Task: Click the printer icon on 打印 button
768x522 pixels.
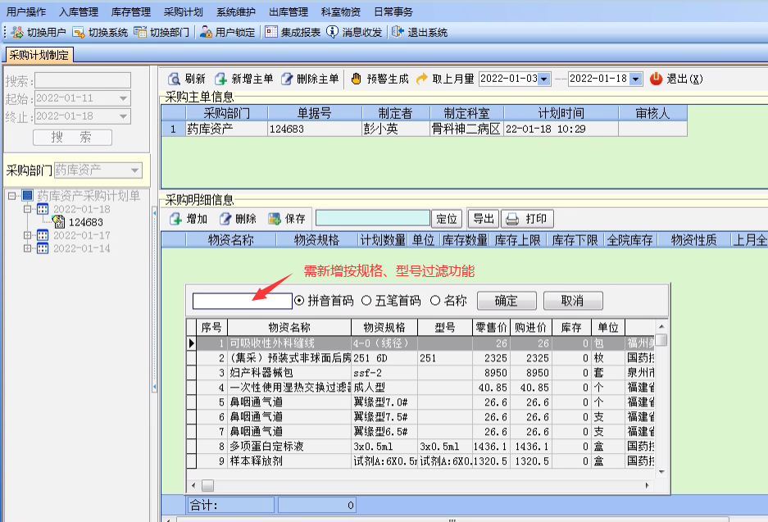Action: 512,219
